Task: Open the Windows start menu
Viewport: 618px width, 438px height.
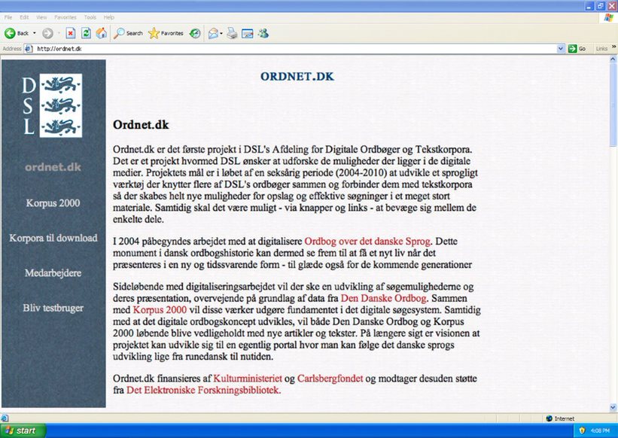Action: tap(23, 431)
